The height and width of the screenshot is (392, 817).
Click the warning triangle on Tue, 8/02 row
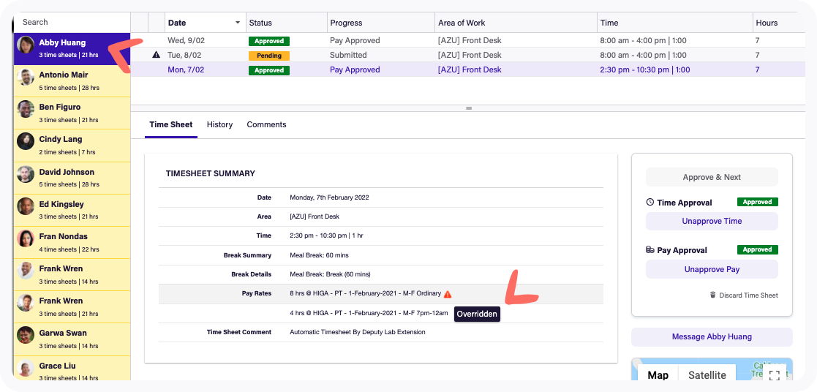[x=156, y=55]
